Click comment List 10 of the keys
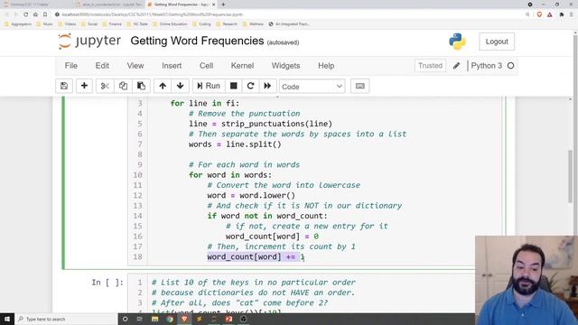 tap(254, 283)
